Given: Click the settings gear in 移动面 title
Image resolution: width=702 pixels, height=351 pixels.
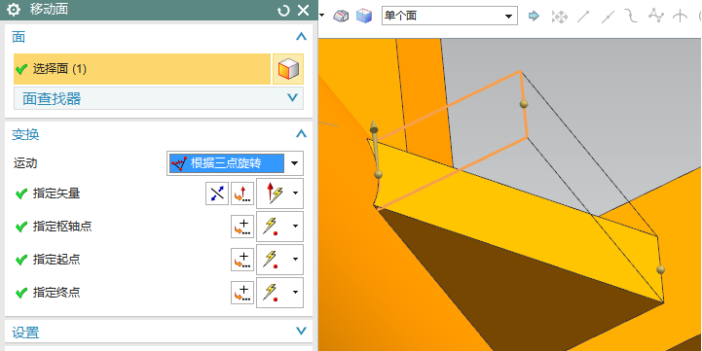Looking at the screenshot, I should click(x=14, y=10).
